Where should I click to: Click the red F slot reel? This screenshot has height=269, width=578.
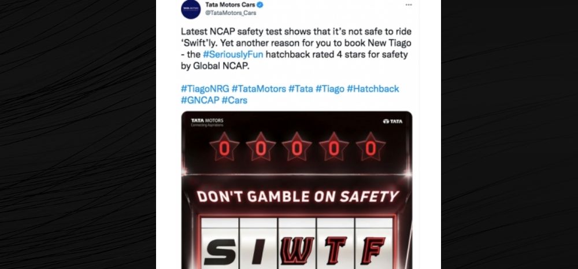pyautogui.click(x=373, y=249)
